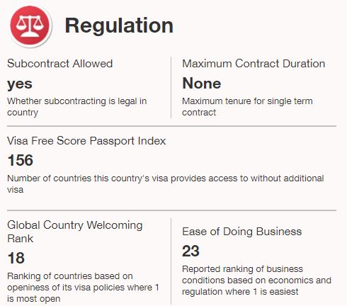Screen dimensions: 347x306
Task: Select the 'yes' subcontract value
Action: (x=20, y=84)
